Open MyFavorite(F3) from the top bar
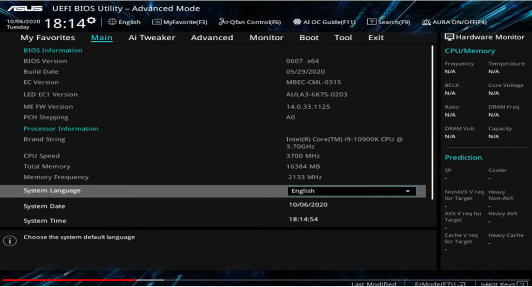Viewport: 532px width, 287px height. pos(180,22)
